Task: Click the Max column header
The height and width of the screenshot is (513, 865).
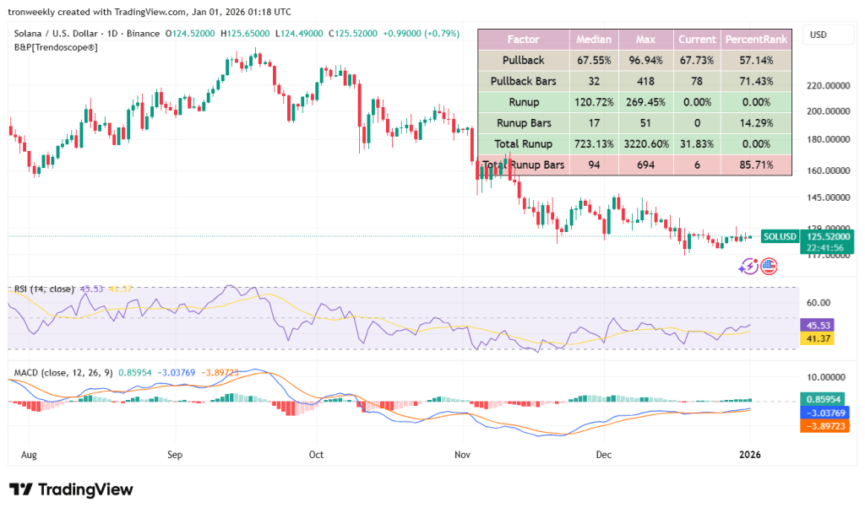Action: [x=645, y=39]
